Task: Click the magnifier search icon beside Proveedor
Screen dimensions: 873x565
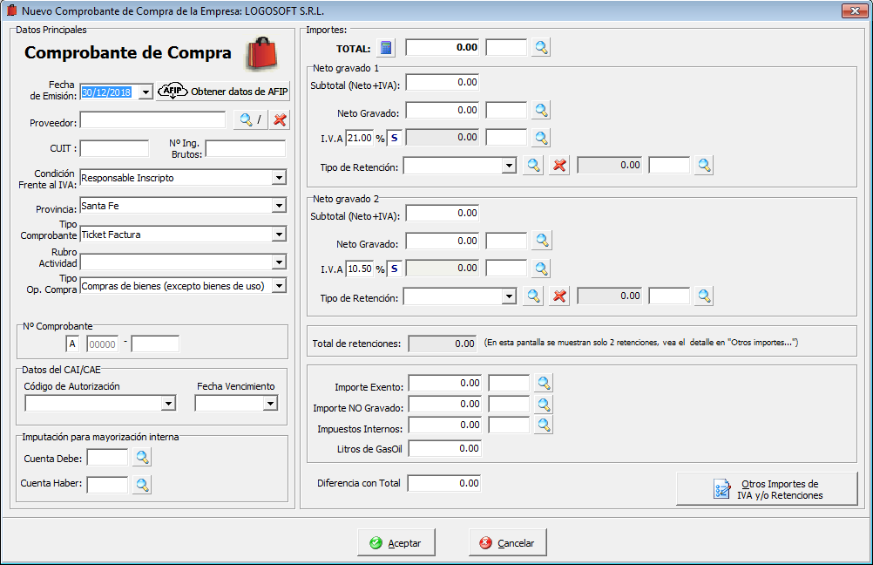Action: [245, 120]
